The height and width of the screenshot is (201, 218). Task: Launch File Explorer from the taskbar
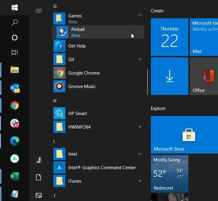click(15, 70)
